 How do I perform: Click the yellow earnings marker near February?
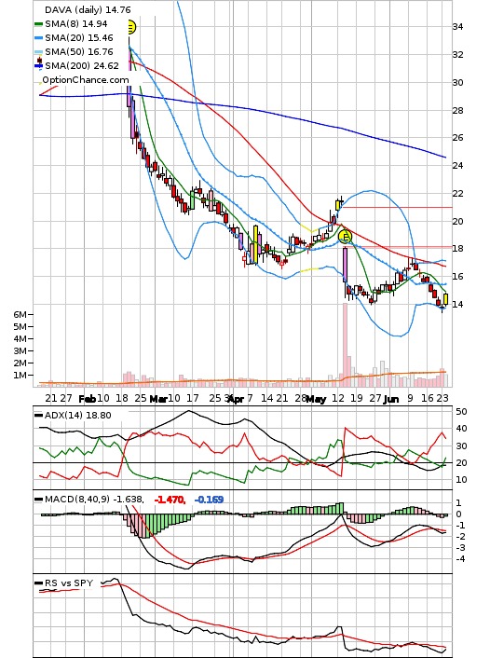tap(131, 27)
